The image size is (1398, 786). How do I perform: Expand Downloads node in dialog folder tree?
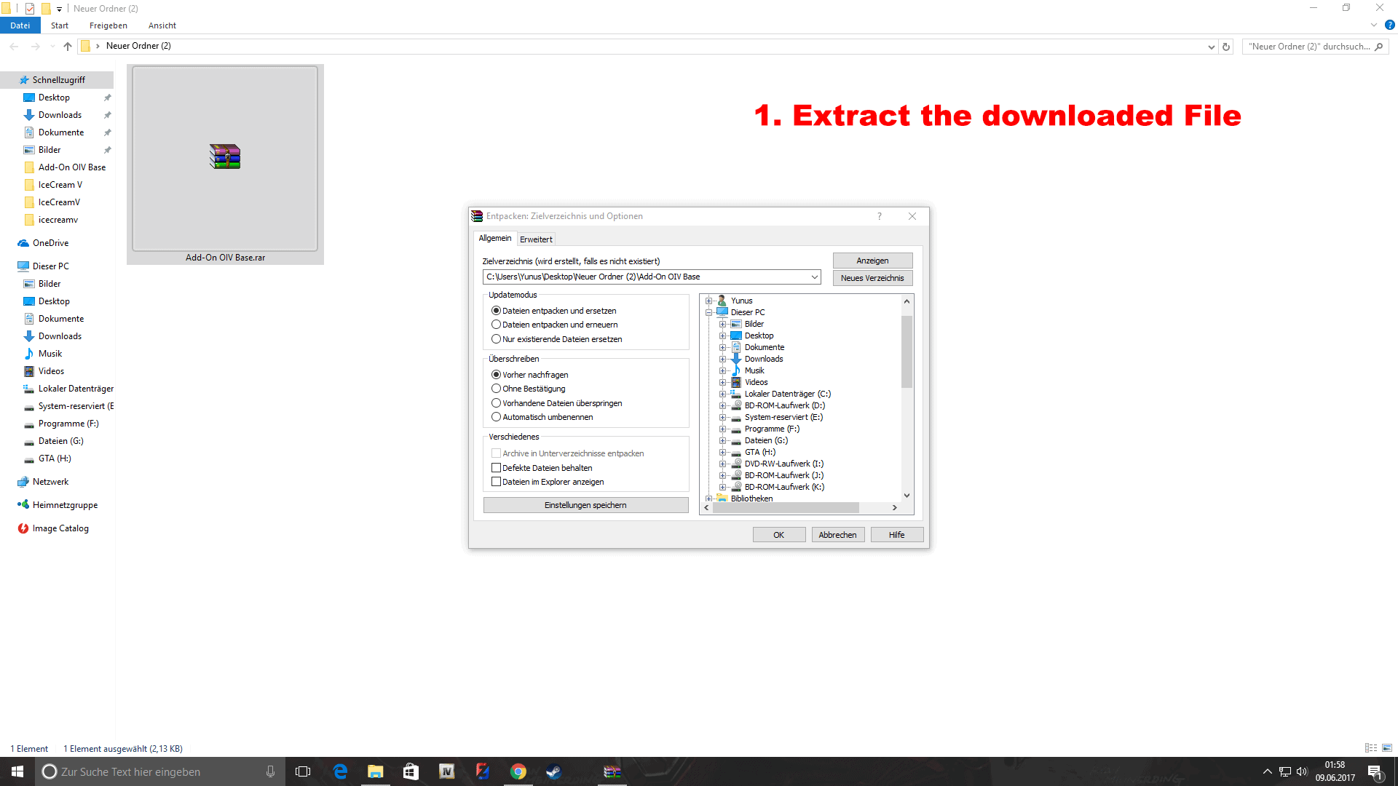pos(722,359)
